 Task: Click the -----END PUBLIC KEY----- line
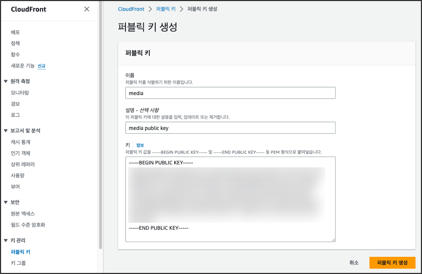(x=159, y=228)
